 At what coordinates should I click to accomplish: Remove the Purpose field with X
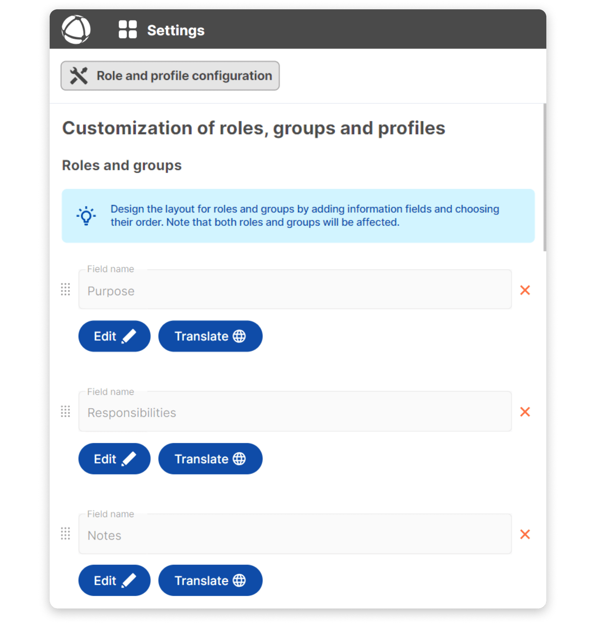tap(525, 290)
